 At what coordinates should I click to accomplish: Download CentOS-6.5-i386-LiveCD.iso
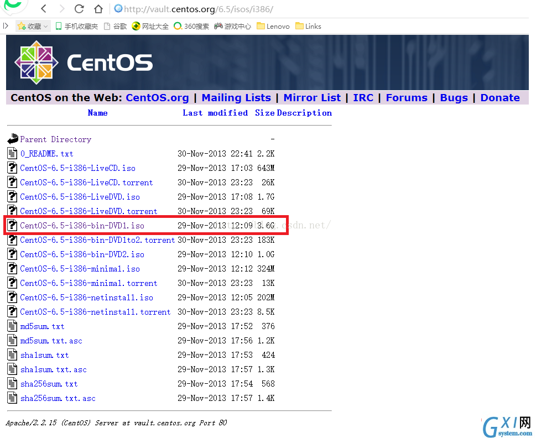[77, 168]
